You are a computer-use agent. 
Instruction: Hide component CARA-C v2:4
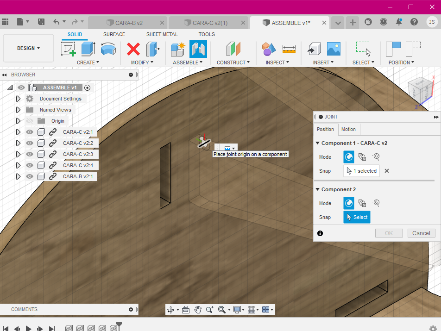pos(30,165)
